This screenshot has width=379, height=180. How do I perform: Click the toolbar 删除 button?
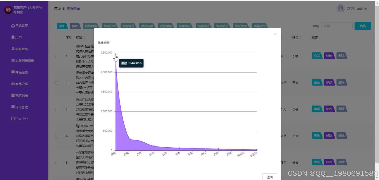(x=75, y=26)
